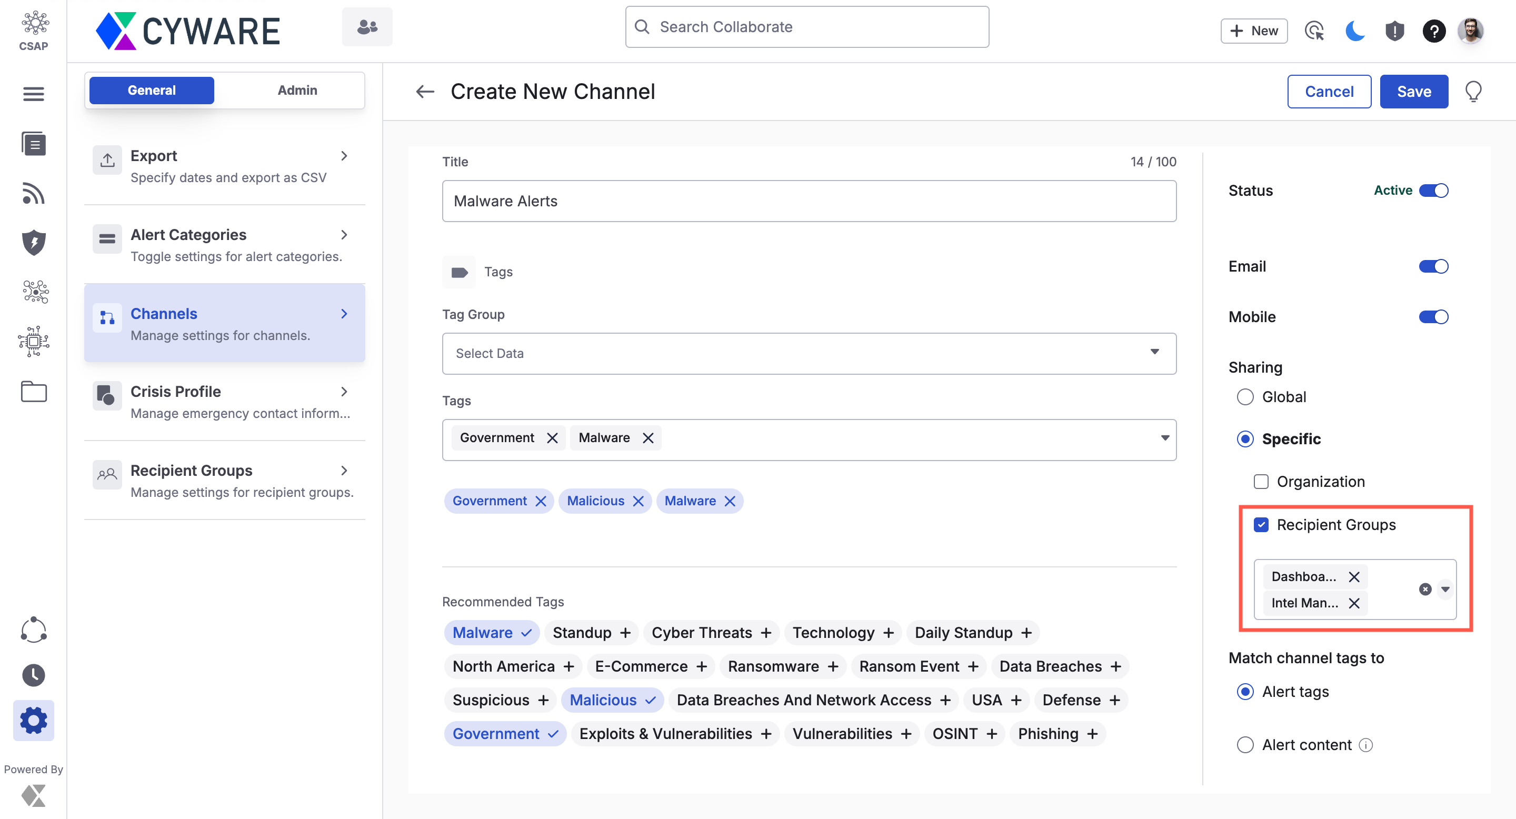The width and height of the screenshot is (1516, 819).
Task: Check the Organization checkbox
Action: click(x=1261, y=481)
